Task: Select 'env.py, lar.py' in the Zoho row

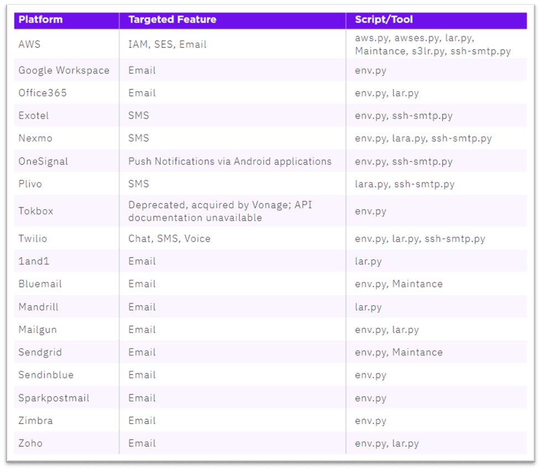Action: (x=387, y=443)
